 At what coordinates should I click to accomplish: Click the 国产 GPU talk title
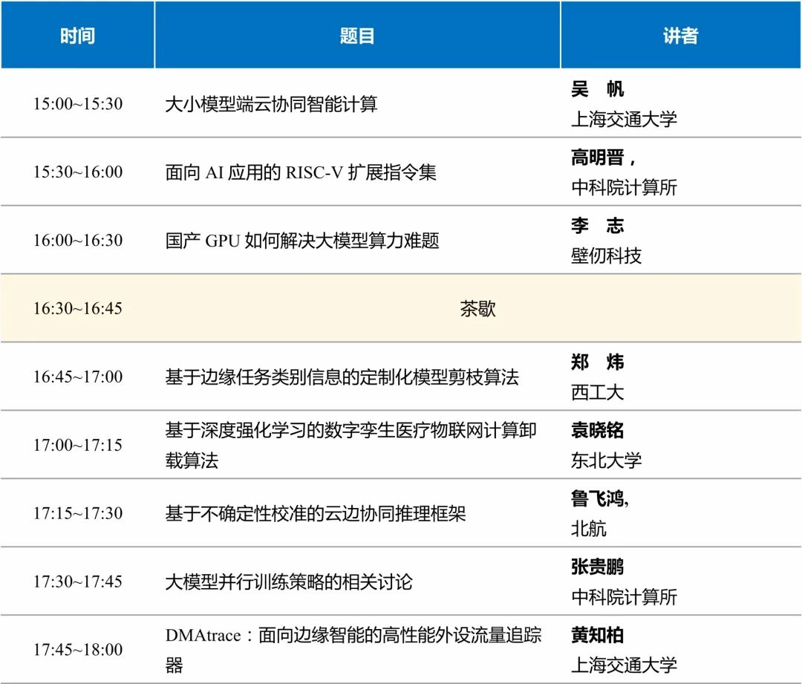[x=301, y=241]
